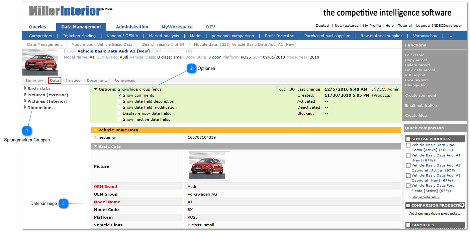Open Market analysis in the menu bar
Image resolution: width=470 pixels, height=232 pixels.
pos(164,36)
